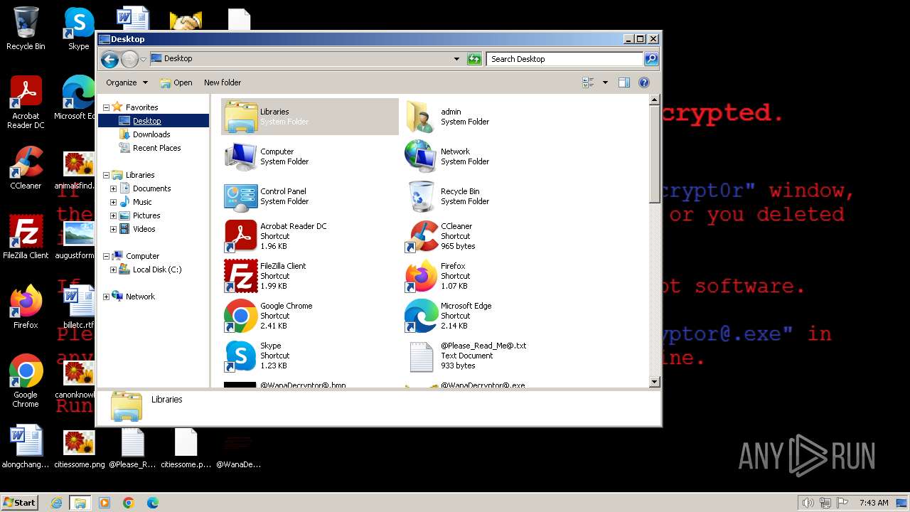Viewport: 910px width, 512px height.
Task: Click the Forward navigation button
Action: pyautogui.click(x=129, y=59)
